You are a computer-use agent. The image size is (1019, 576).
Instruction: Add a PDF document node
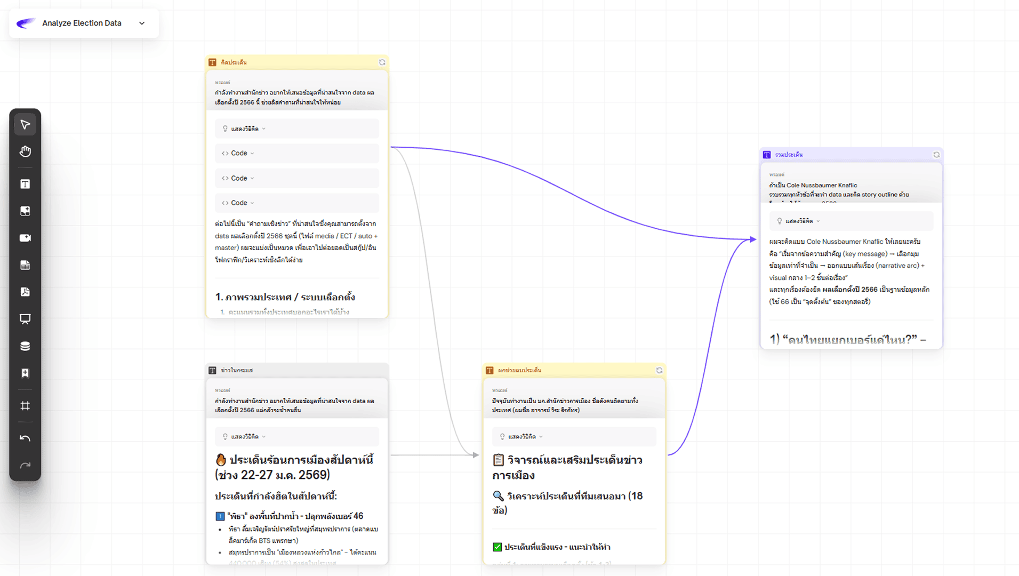point(25,292)
